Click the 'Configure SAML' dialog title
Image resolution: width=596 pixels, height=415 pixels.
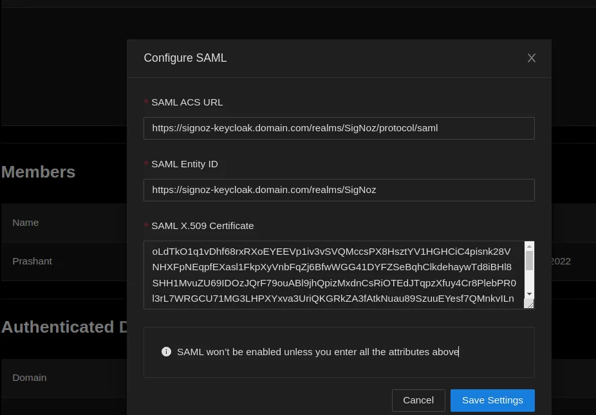[185, 58]
